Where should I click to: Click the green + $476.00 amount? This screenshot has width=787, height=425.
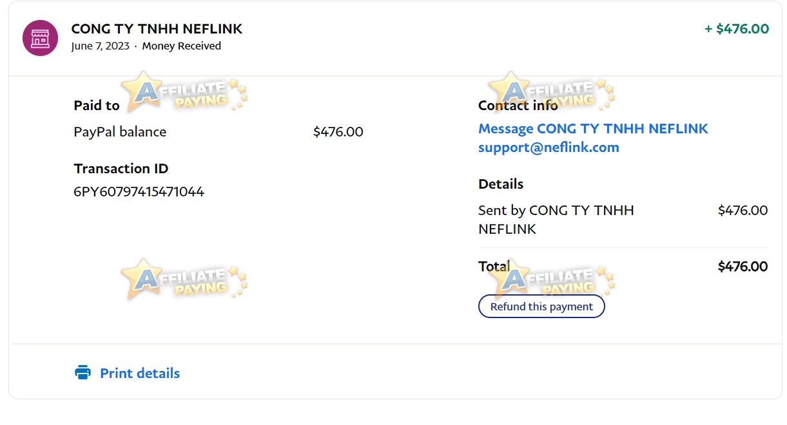point(737,29)
